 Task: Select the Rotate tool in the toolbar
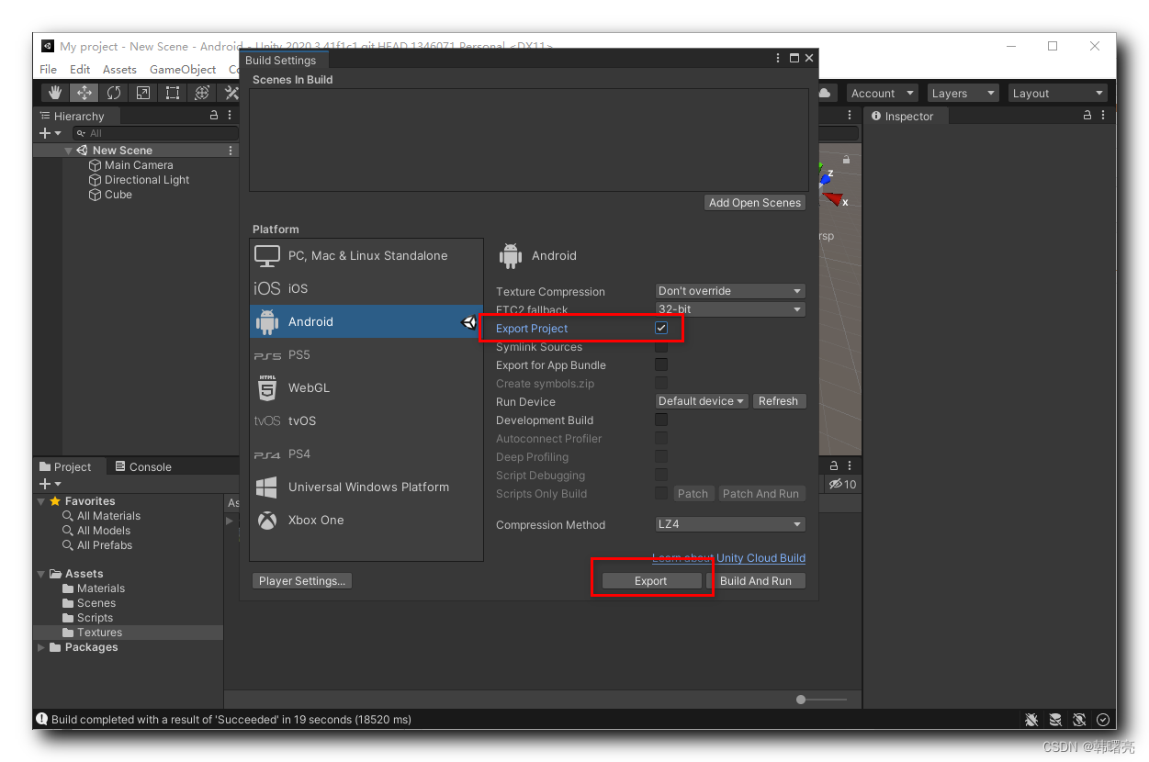114,93
